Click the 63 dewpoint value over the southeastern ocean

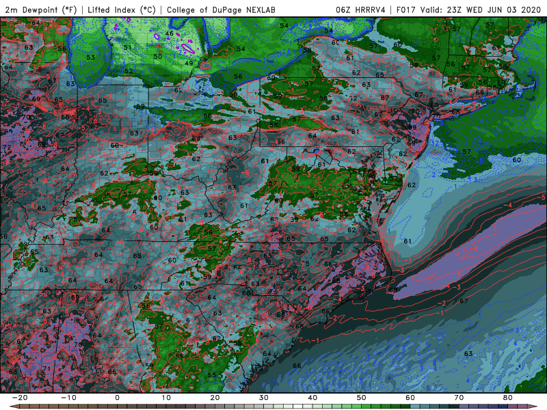[x=468, y=353]
